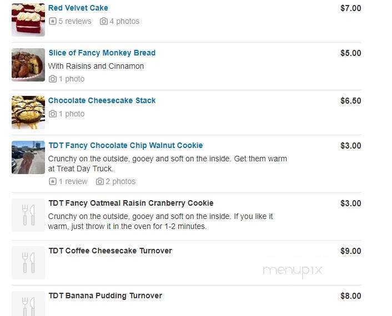Open the Red Velvet Cake thumbnail photo
Viewport: 392px width, 316px height.
point(28,19)
